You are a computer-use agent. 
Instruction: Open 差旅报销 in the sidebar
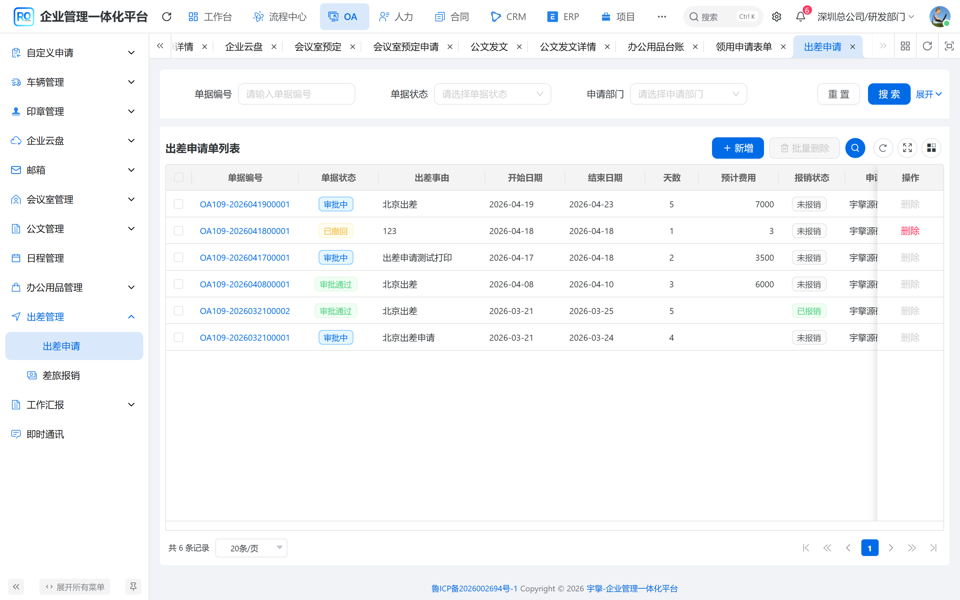click(74, 375)
